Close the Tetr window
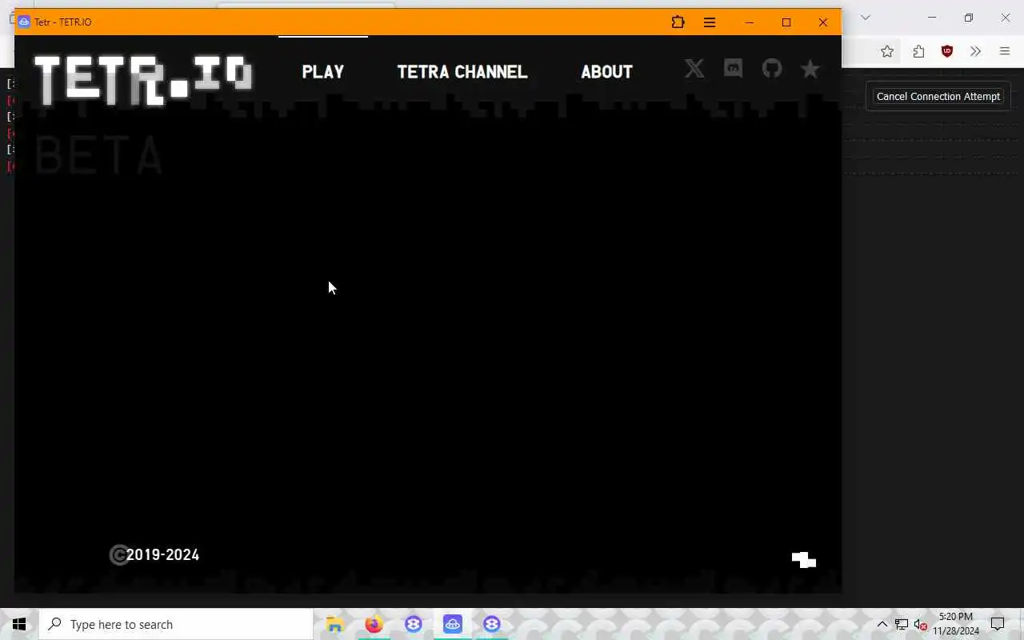 (x=823, y=22)
